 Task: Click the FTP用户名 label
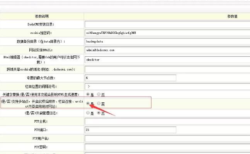pos(41,139)
